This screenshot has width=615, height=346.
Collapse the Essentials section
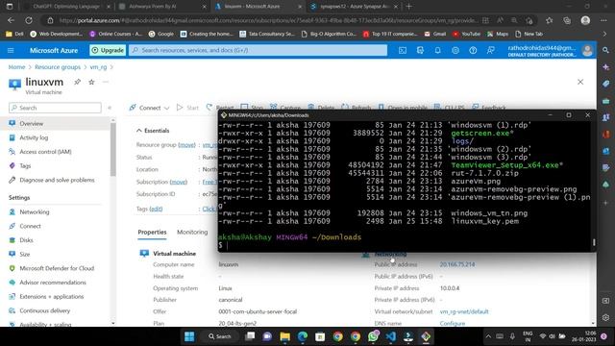[153, 131]
